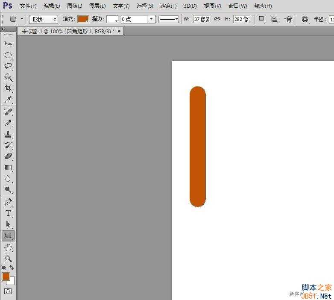Expand the stroke line style dropdown

click(x=169, y=19)
